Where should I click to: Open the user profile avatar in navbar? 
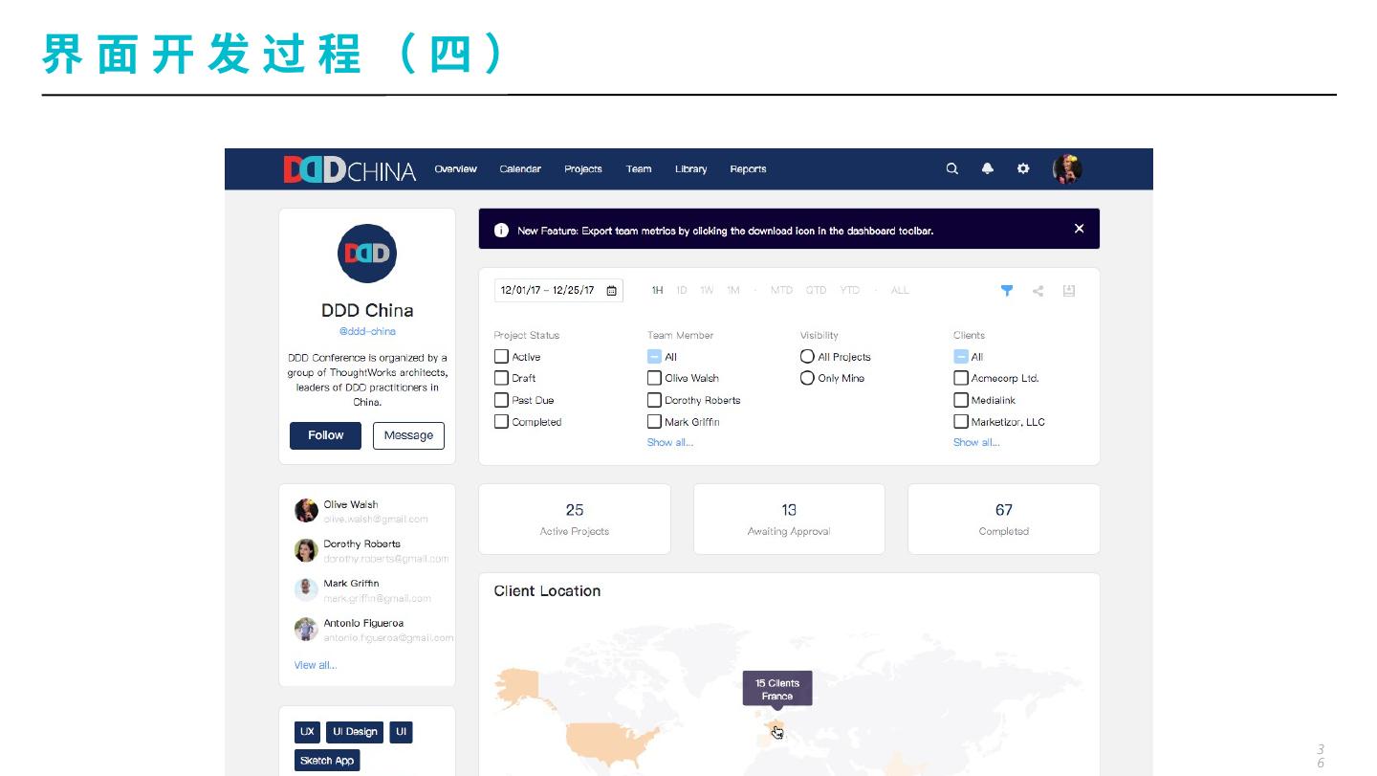coord(1067,169)
